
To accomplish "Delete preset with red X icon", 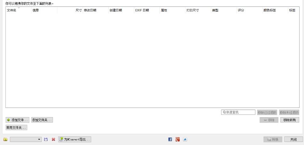I will [x=54, y=140].
